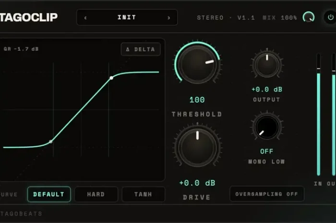
Task: Go to next preset with right arrow
Action: tap(169, 18)
